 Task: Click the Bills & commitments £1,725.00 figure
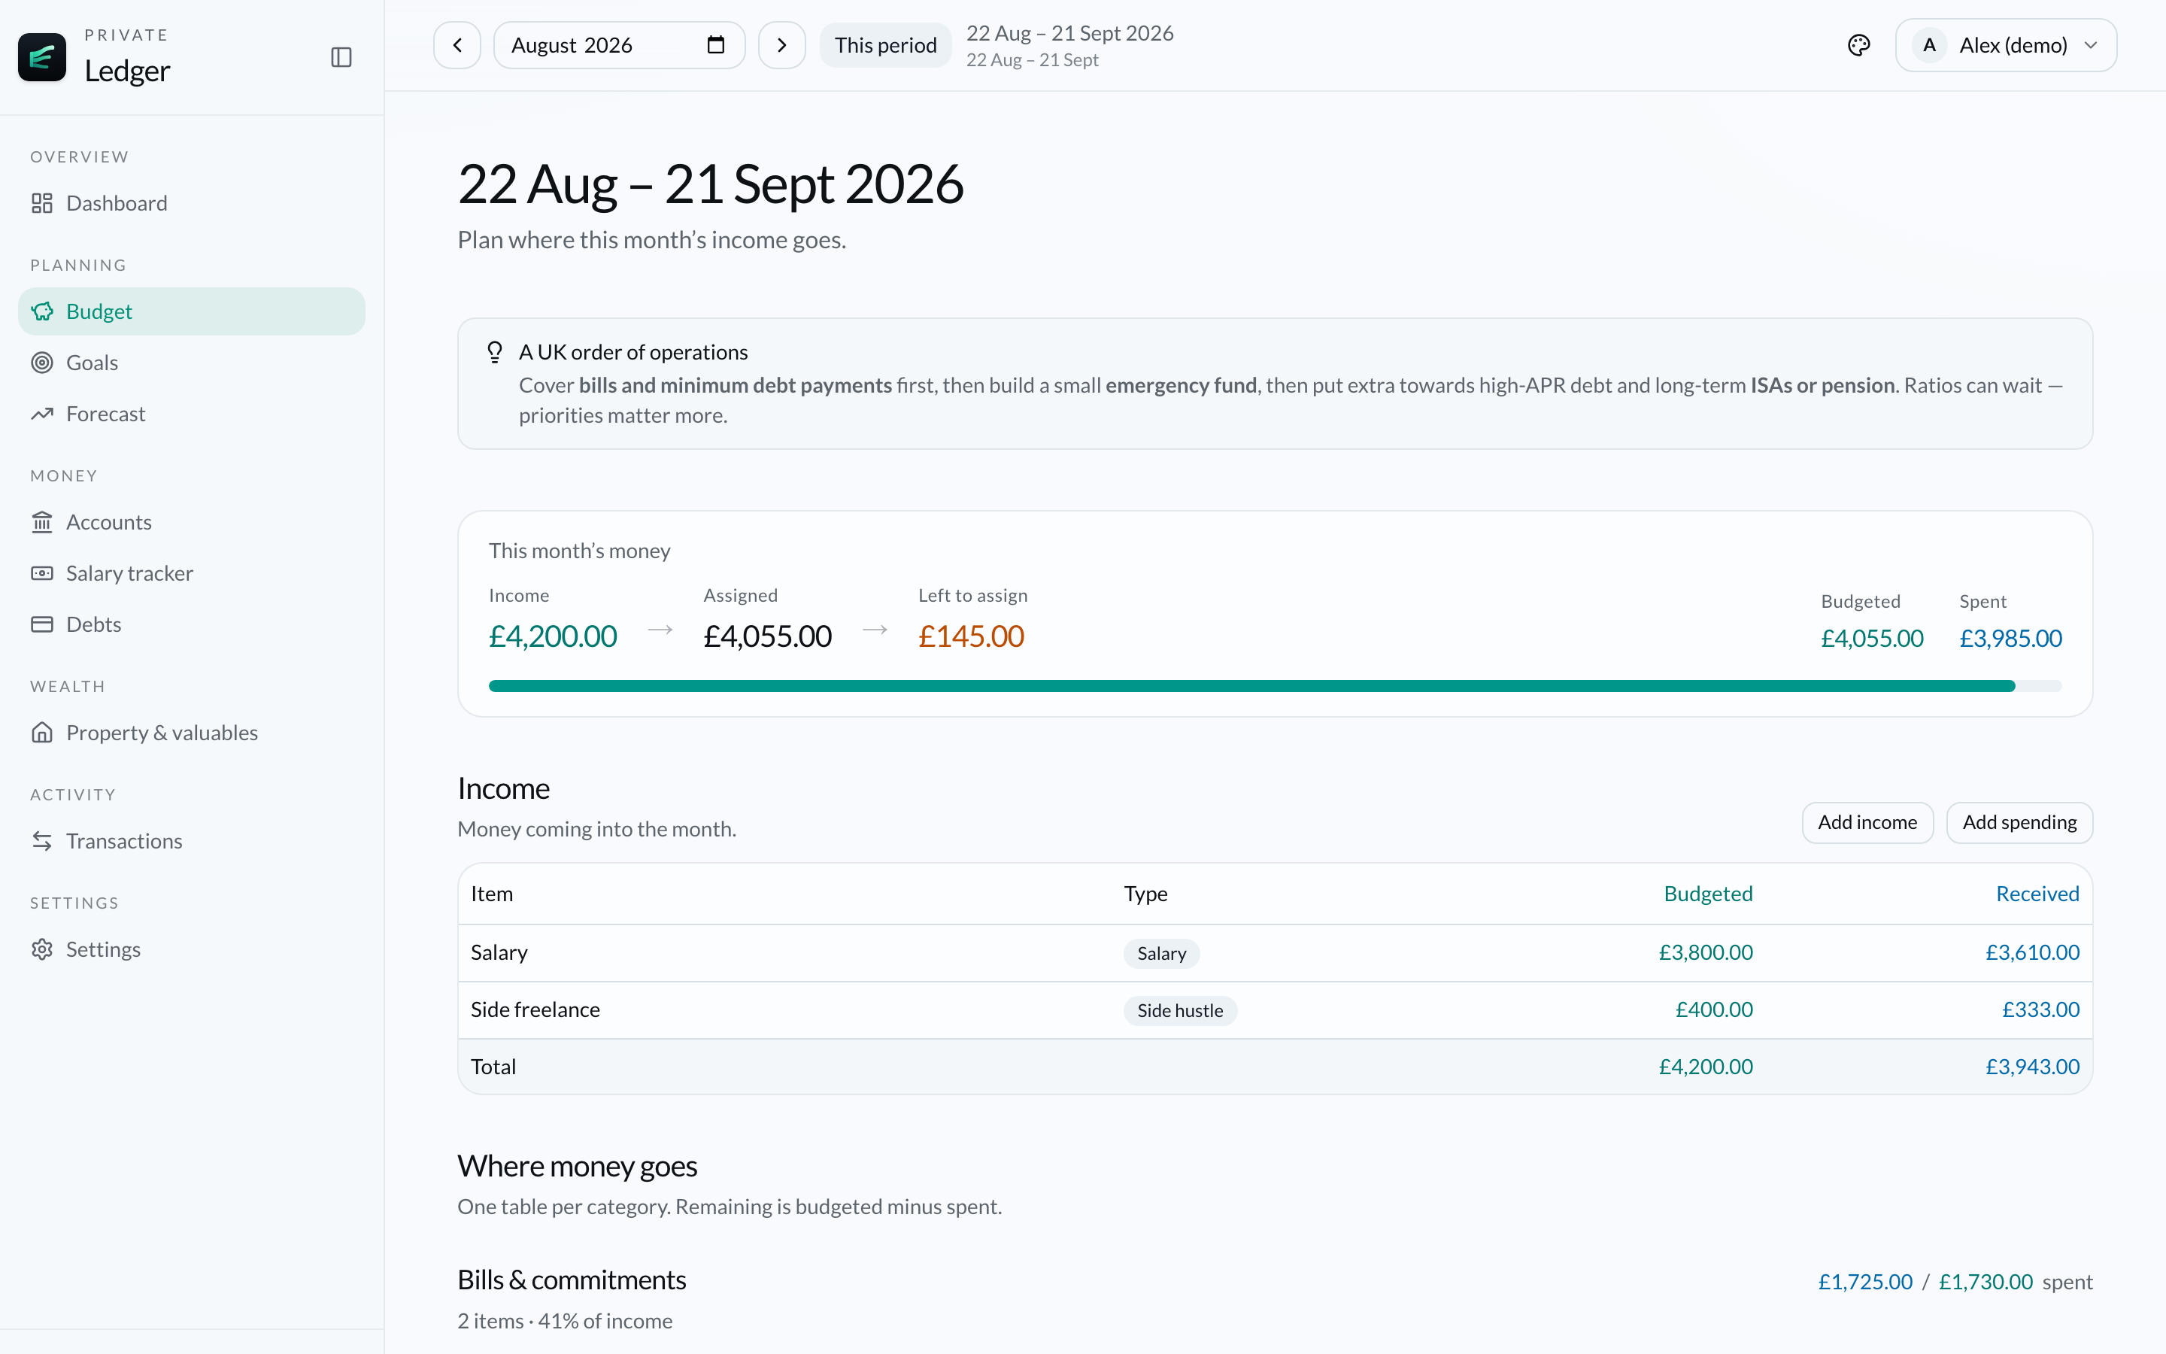pyautogui.click(x=1864, y=1283)
